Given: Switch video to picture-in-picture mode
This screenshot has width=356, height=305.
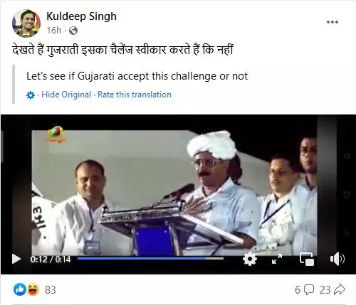Looking at the screenshot, I should (x=307, y=259).
